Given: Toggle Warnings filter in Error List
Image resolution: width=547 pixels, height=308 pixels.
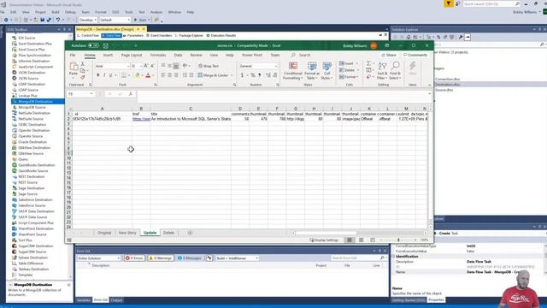Looking at the screenshot, I should (161, 258).
